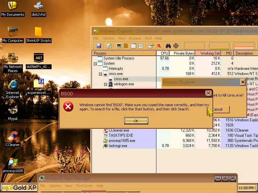Screen dimensions: 258x193
Task: Click the procexp1605.exe process row icon
Action: click(x=105, y=141)
